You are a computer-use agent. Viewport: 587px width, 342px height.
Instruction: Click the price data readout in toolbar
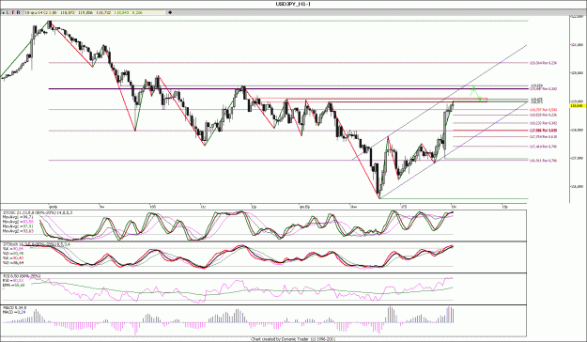95,12
